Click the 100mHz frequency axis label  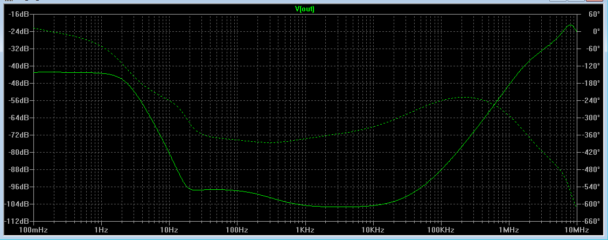point(33,230)
